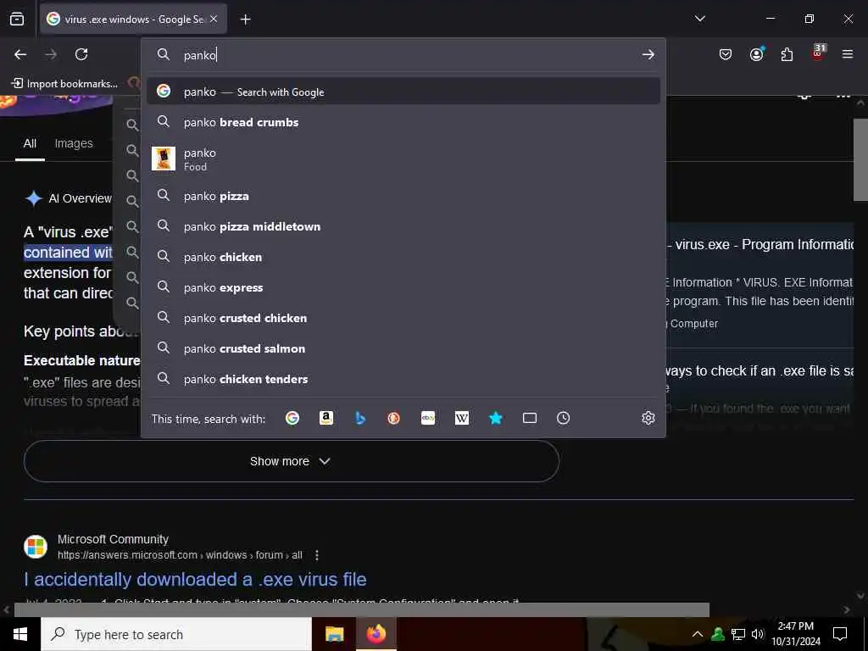
Task: Choose 'panko chicken tenders' suggestion
Action: pyautogui.click(x=403, y=379)
